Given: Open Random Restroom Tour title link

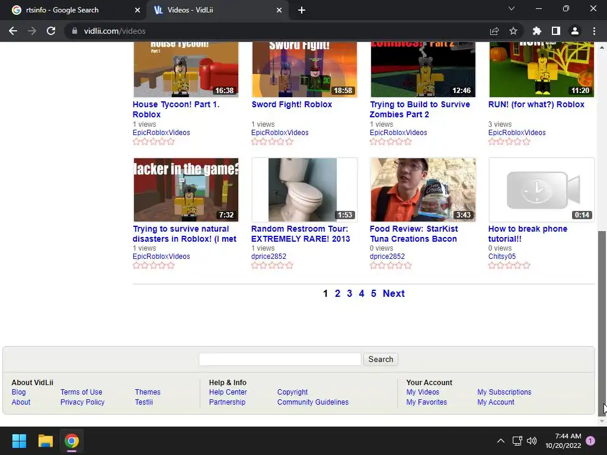Looking at the screenshot, I should 301,233.
